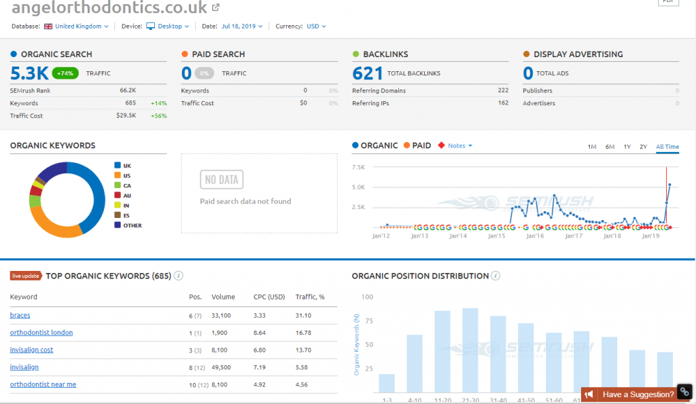
Task: Select the 1M time range tab
Action: pyautogui.click(x=592, y=147)
